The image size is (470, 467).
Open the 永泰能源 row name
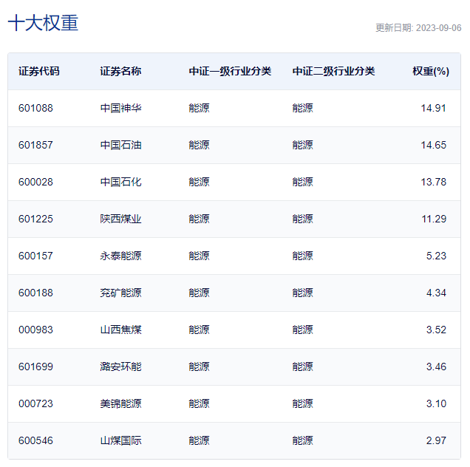[120, 256]
